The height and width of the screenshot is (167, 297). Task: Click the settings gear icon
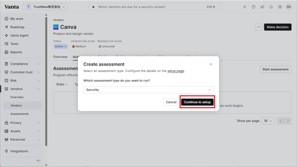[x=280, y=7]
